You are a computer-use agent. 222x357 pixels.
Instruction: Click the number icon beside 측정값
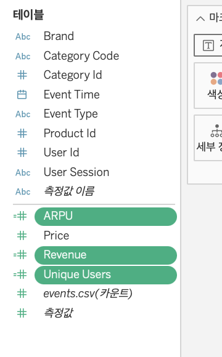coord(22,313)
